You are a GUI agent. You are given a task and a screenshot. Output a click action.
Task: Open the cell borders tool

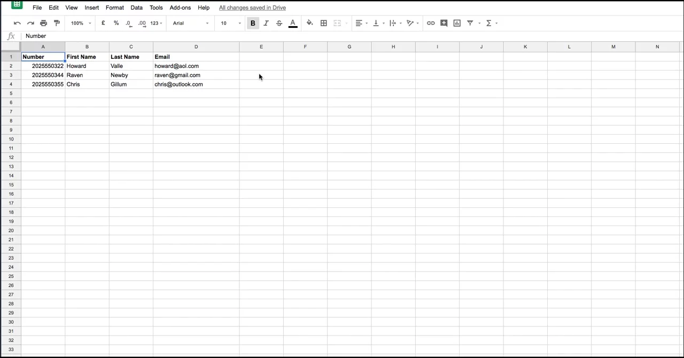[324, 23]
